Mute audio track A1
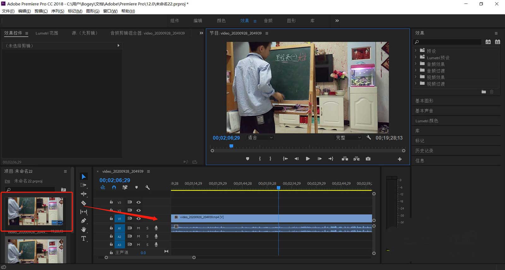The width and height of the screenshot is (505, 270). coord(138,228)
